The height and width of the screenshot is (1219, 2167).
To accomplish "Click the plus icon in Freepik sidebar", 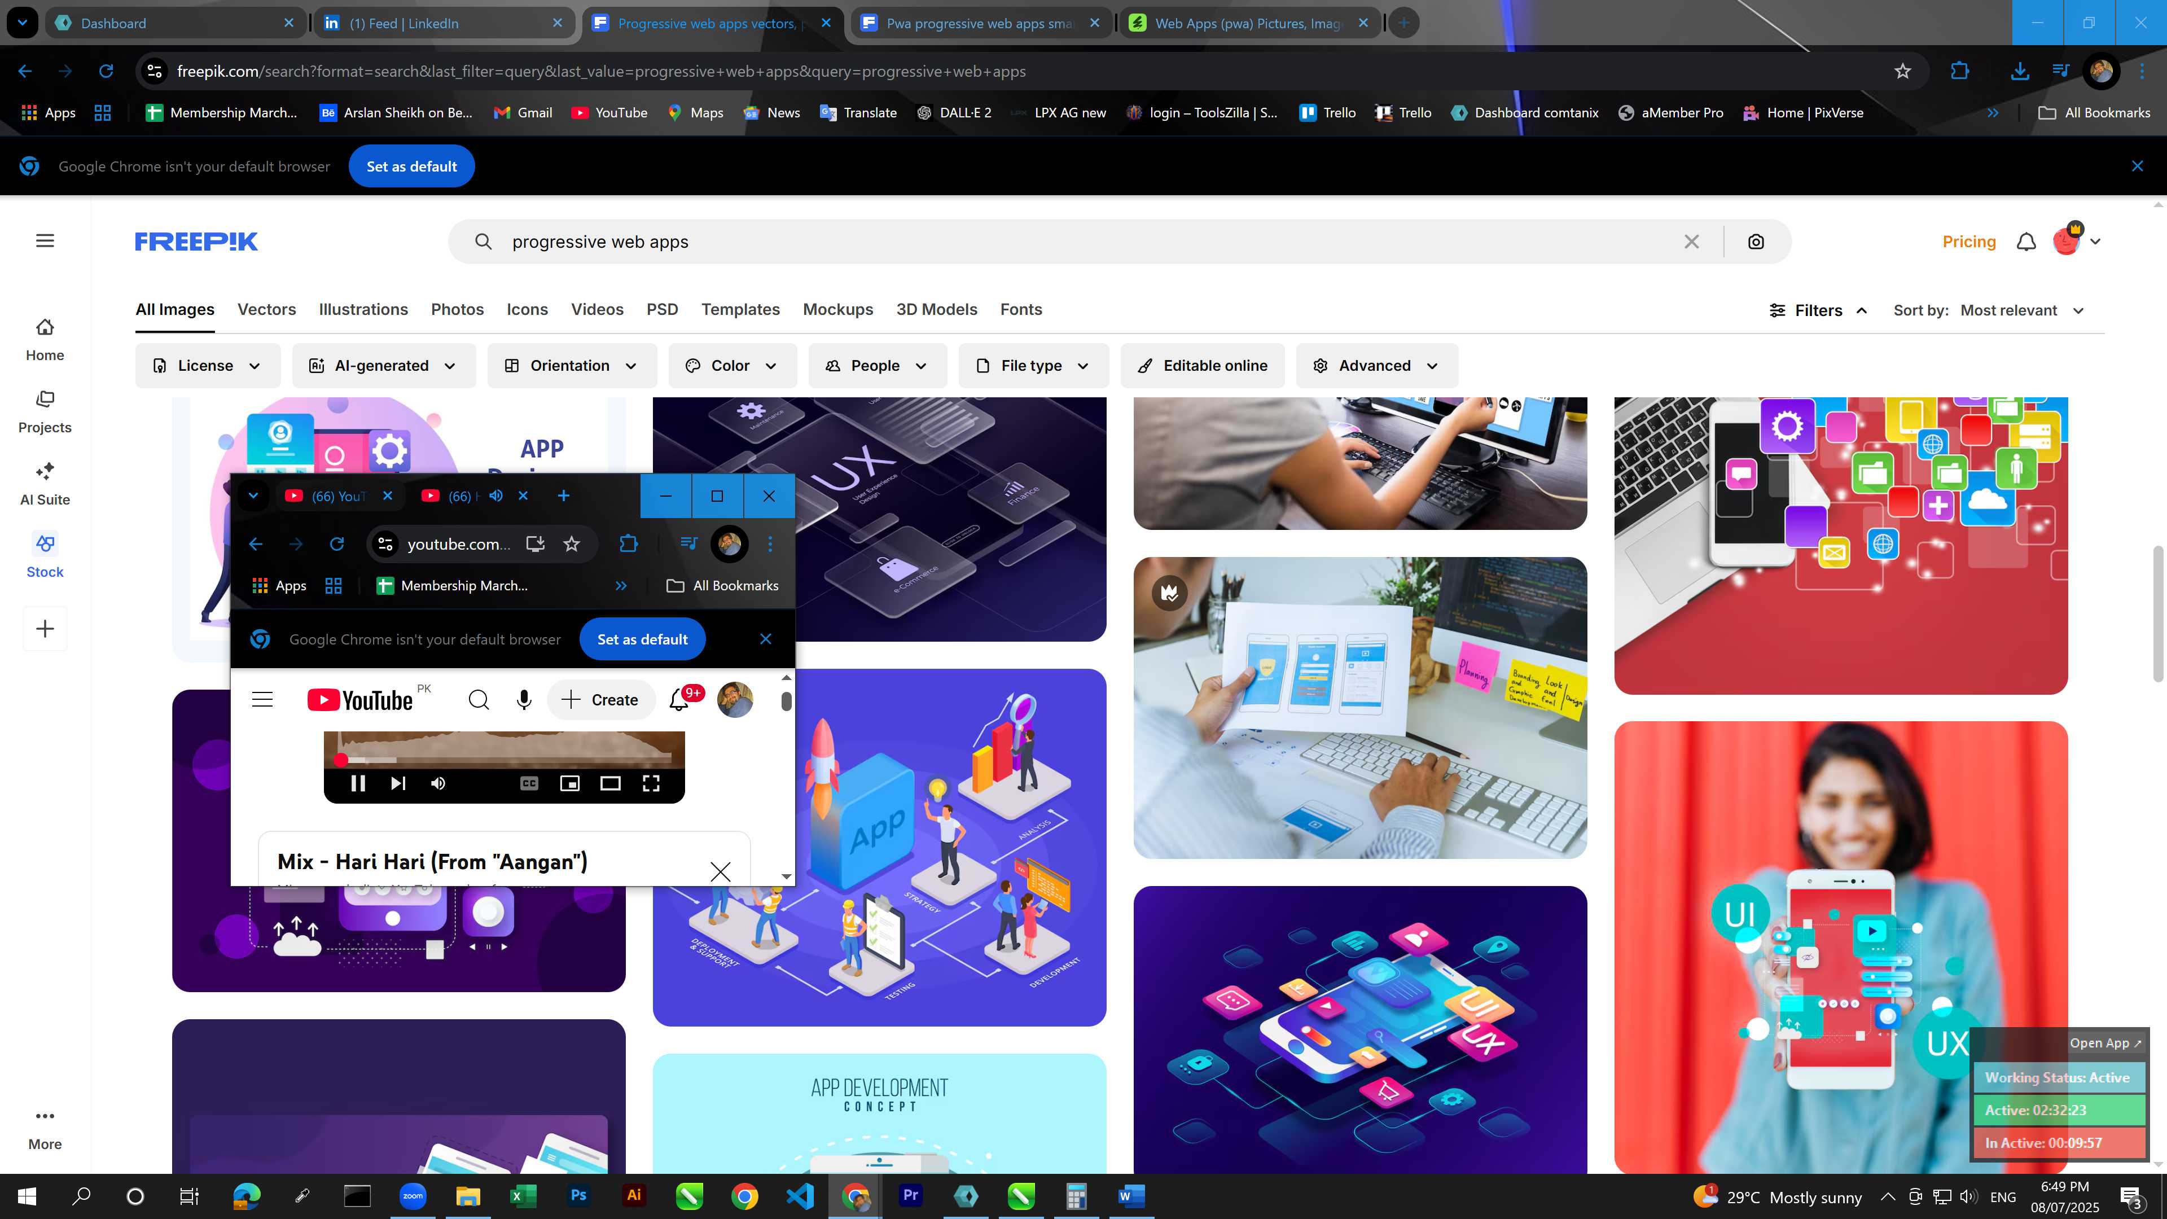I will point(45,629).
